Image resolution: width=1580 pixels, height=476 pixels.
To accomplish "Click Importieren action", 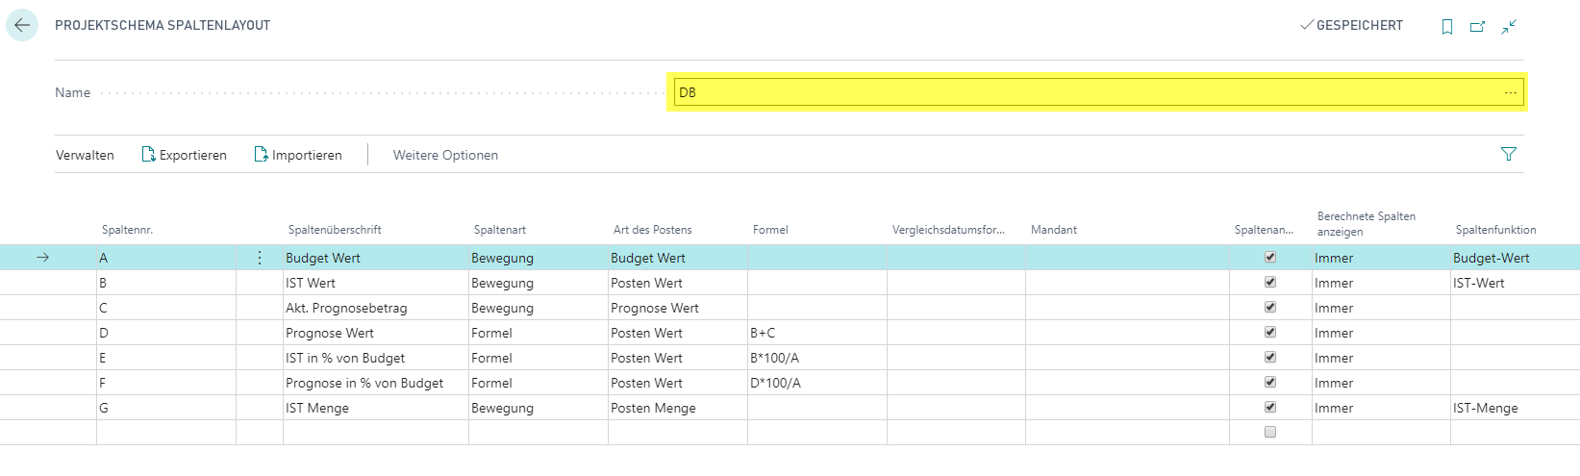I will point(298,155).
